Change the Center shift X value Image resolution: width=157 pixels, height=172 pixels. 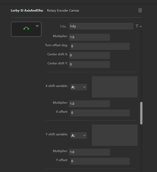click(89, 55)
